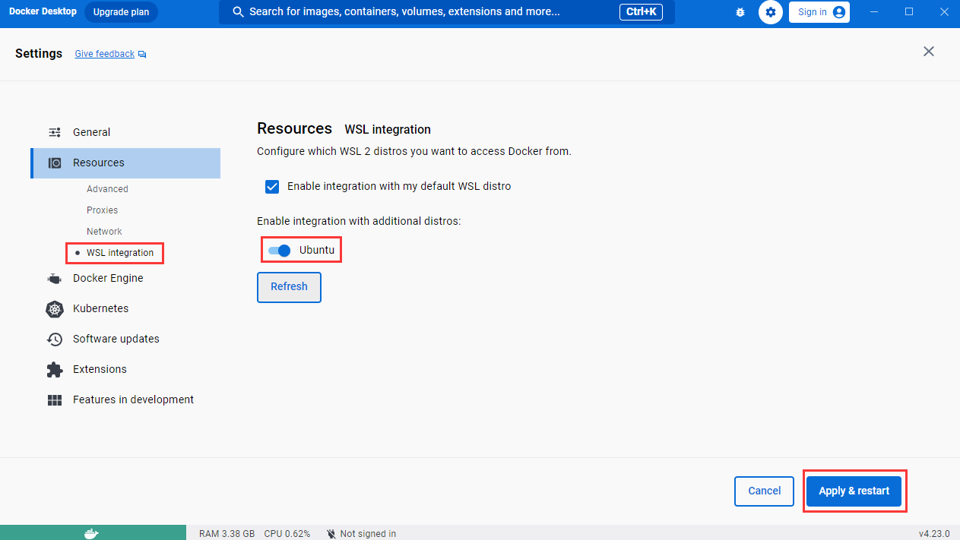Click the Ctrl+K shortcut badge
960x540 pixels.
coord(642,12)
